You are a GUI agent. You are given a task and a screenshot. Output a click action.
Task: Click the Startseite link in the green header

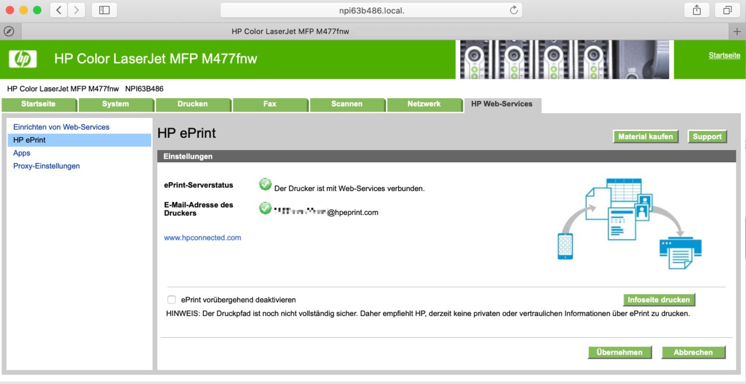tap(724, 55)
